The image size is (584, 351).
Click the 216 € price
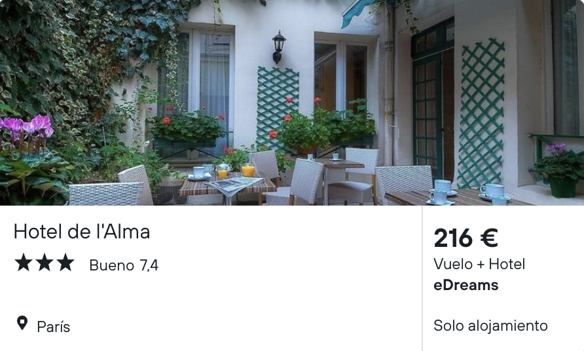point(465,238)
